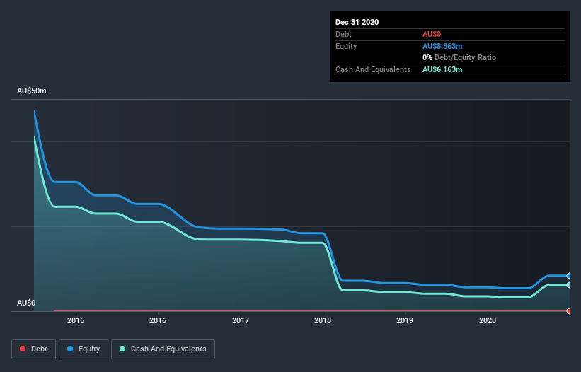
Task: Click the AU$50m y-axis label
Action: pyautogui.click(x=32, y=91)
